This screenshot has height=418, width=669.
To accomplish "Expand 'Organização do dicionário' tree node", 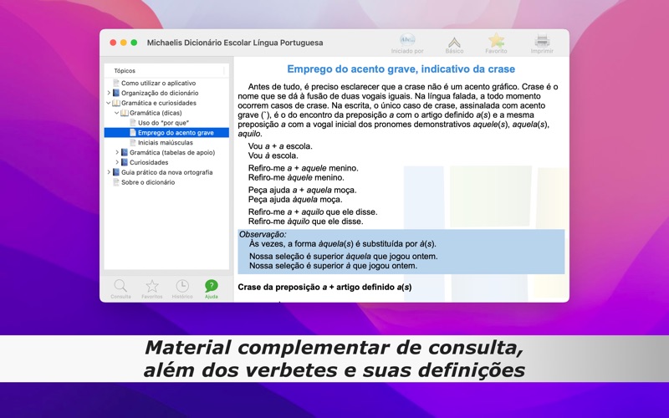I will (109, 93).
